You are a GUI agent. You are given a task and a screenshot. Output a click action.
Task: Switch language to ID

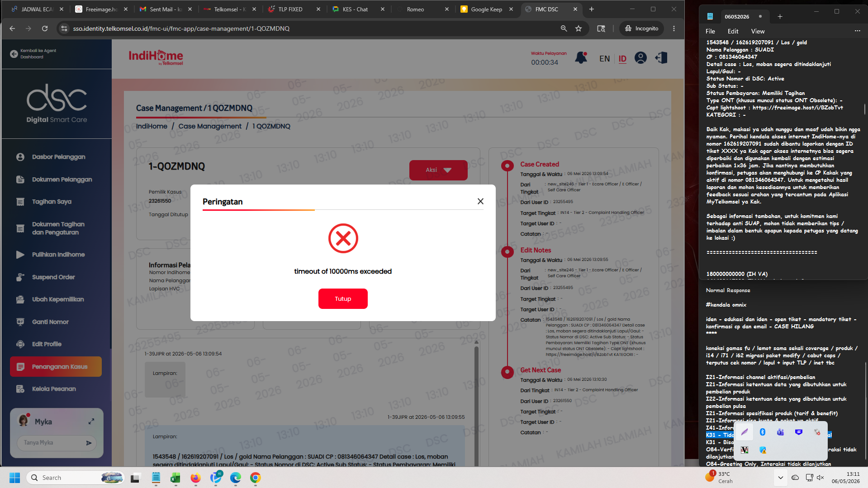click(x=622, y=59)
